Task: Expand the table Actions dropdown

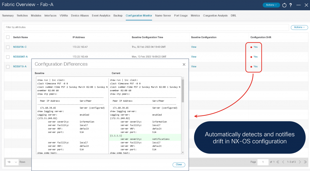Action: 299,27
